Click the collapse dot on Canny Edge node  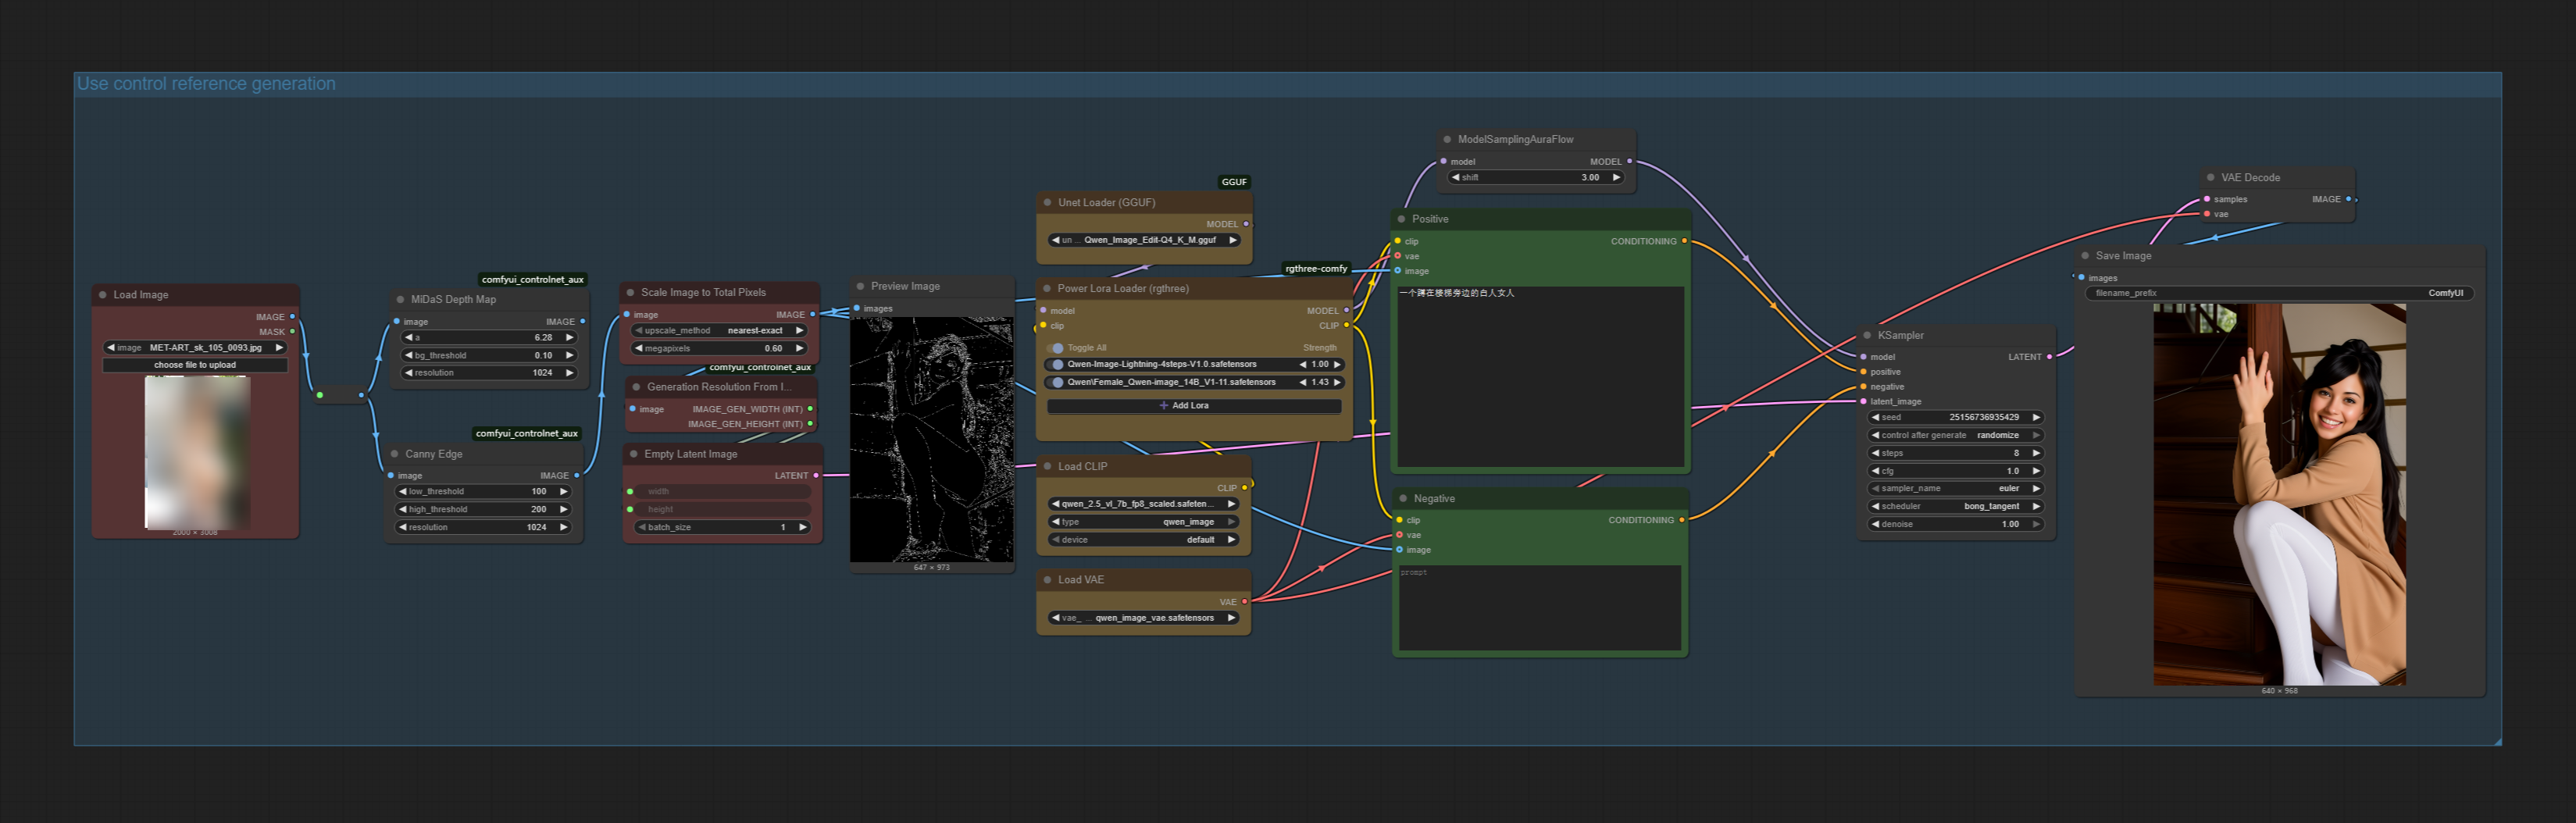[395, 454]
